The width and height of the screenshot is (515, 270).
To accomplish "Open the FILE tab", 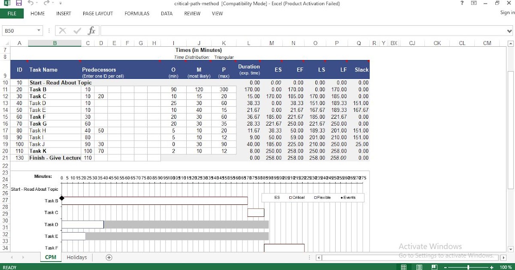I will pos(12,14).
